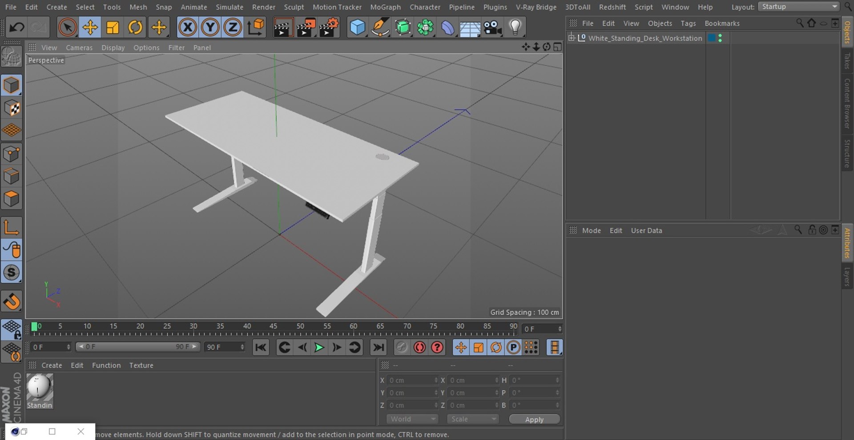Open User Data menu in Attributes
This screenshot has width=854, height=440.
point(646,230)
